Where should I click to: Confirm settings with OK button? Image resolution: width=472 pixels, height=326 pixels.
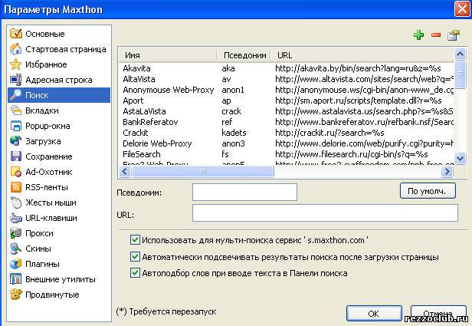click(374, 314)
